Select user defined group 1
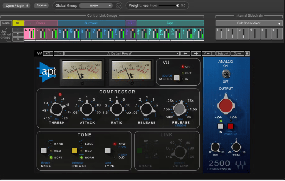Image resolution: width=285 pixels, height=181 pixels. tap(18, 30)
